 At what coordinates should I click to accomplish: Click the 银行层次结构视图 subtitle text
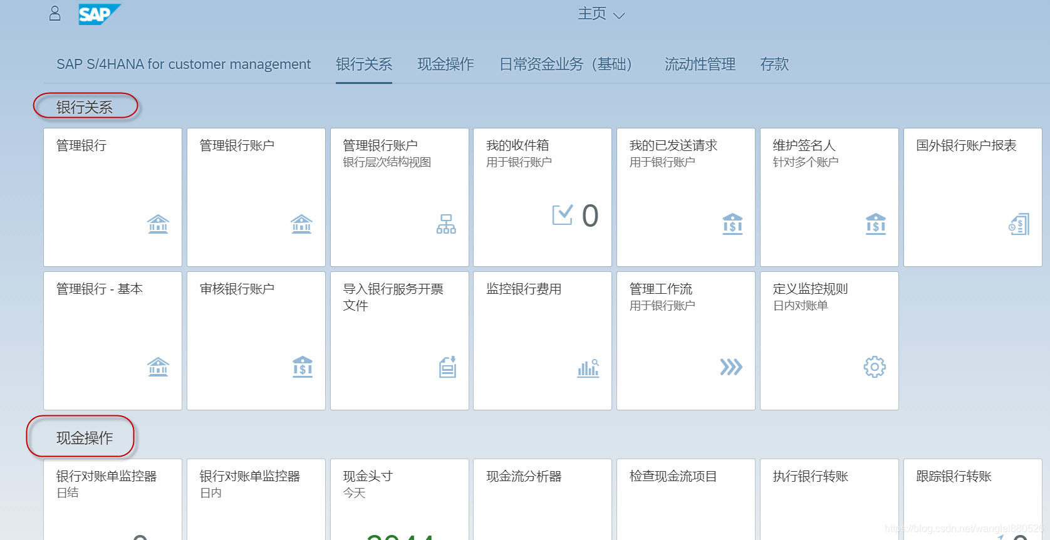[x=387, y=162]
